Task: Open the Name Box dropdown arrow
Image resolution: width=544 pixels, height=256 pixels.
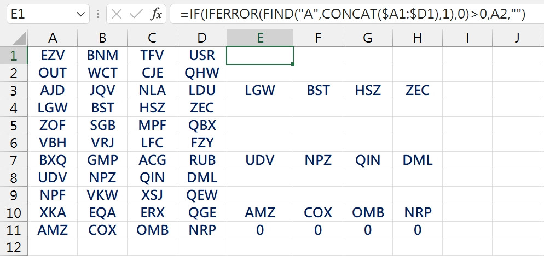Action: pyautogui.click(x=80, y=14)
